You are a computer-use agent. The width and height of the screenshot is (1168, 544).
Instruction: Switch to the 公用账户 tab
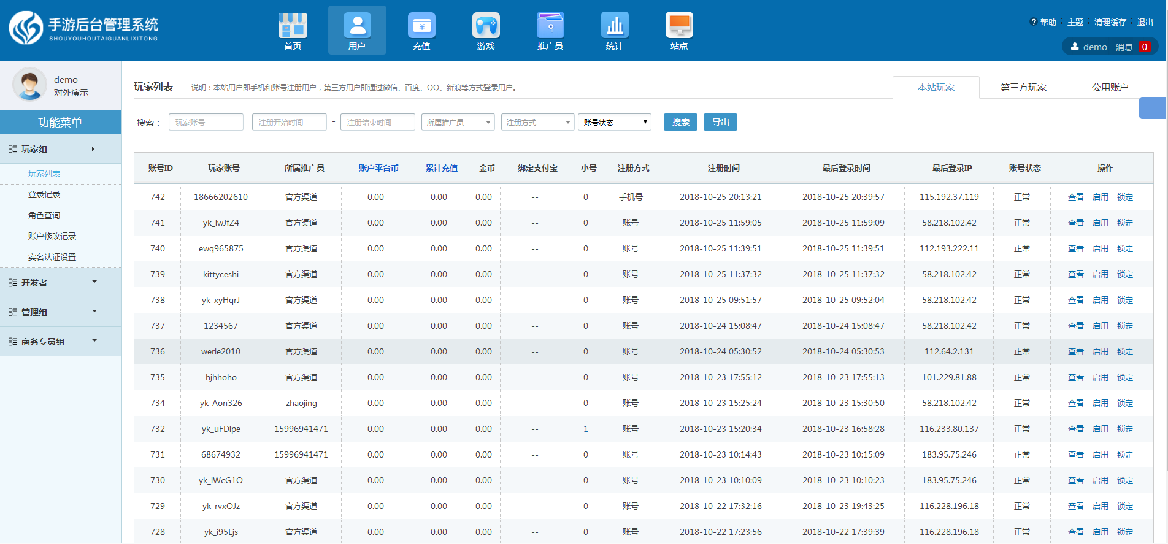tap(1110, 88)
